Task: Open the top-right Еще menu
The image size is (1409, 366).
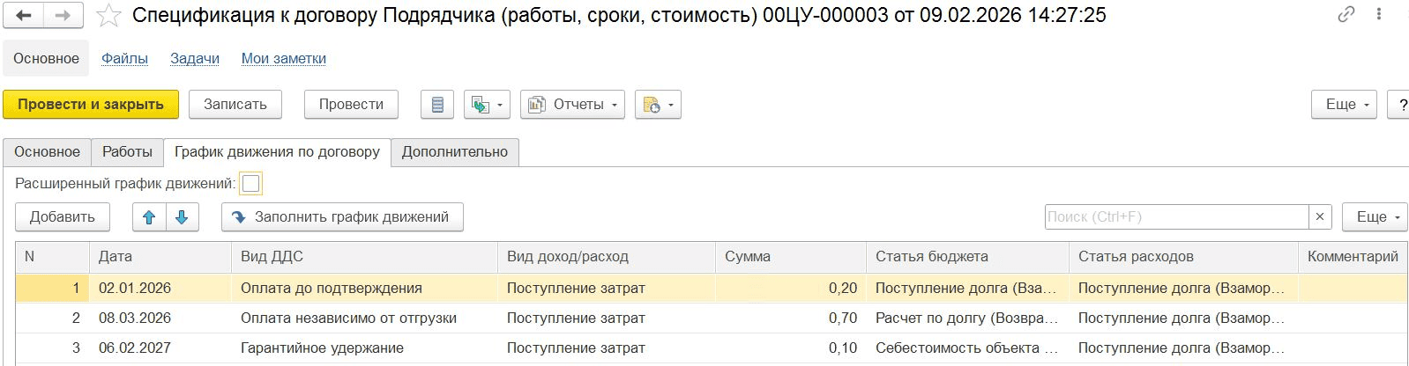Action: pos(1344,105)
